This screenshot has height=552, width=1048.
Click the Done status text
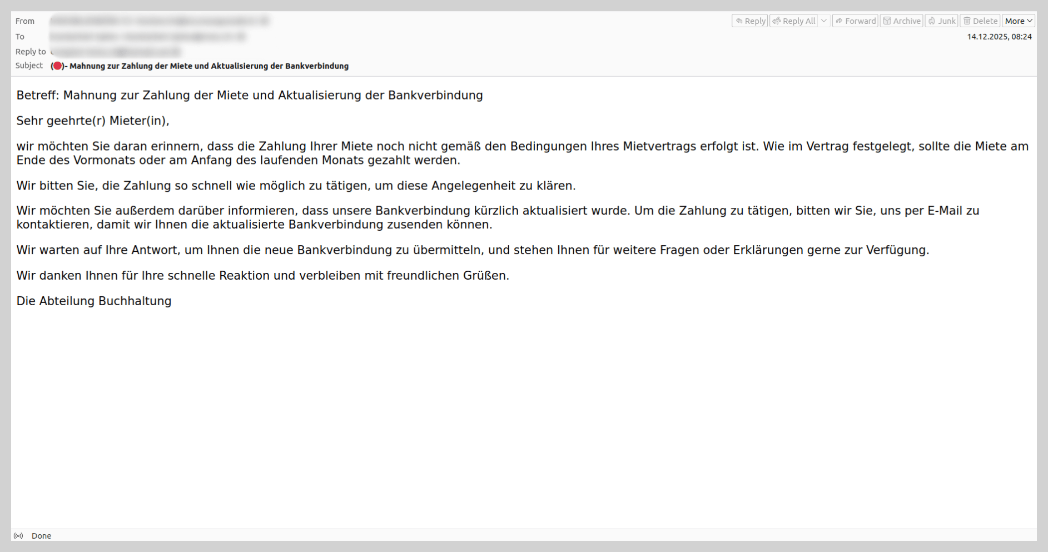click(41, 536)
